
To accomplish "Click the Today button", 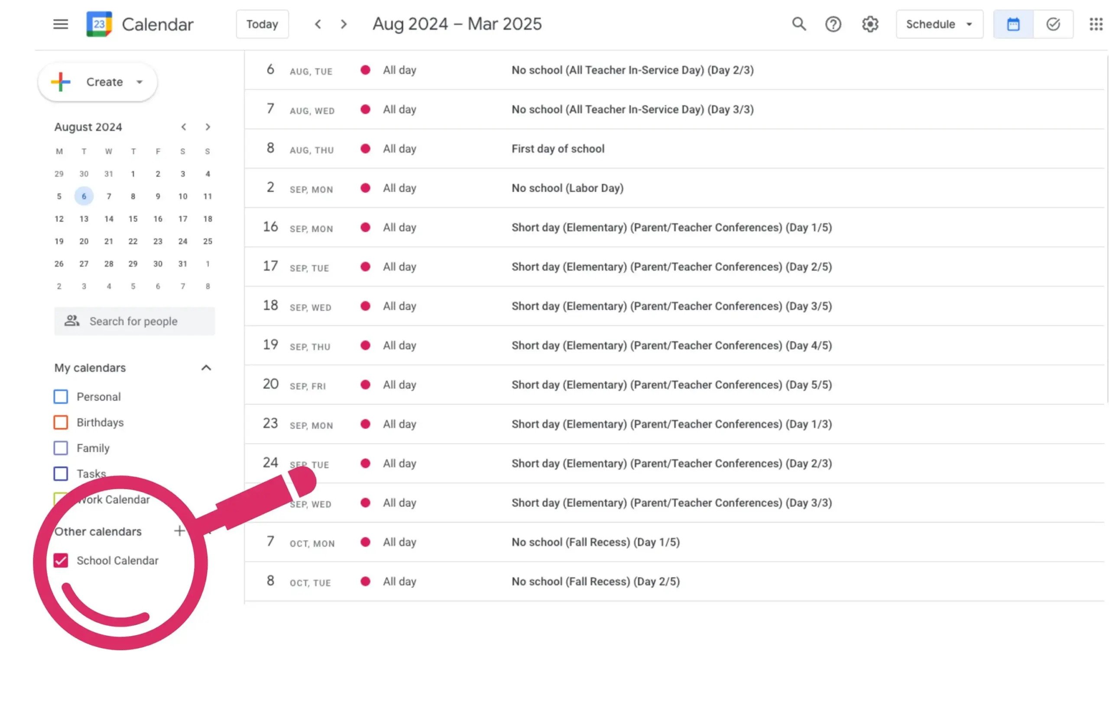I will point(262,24).
